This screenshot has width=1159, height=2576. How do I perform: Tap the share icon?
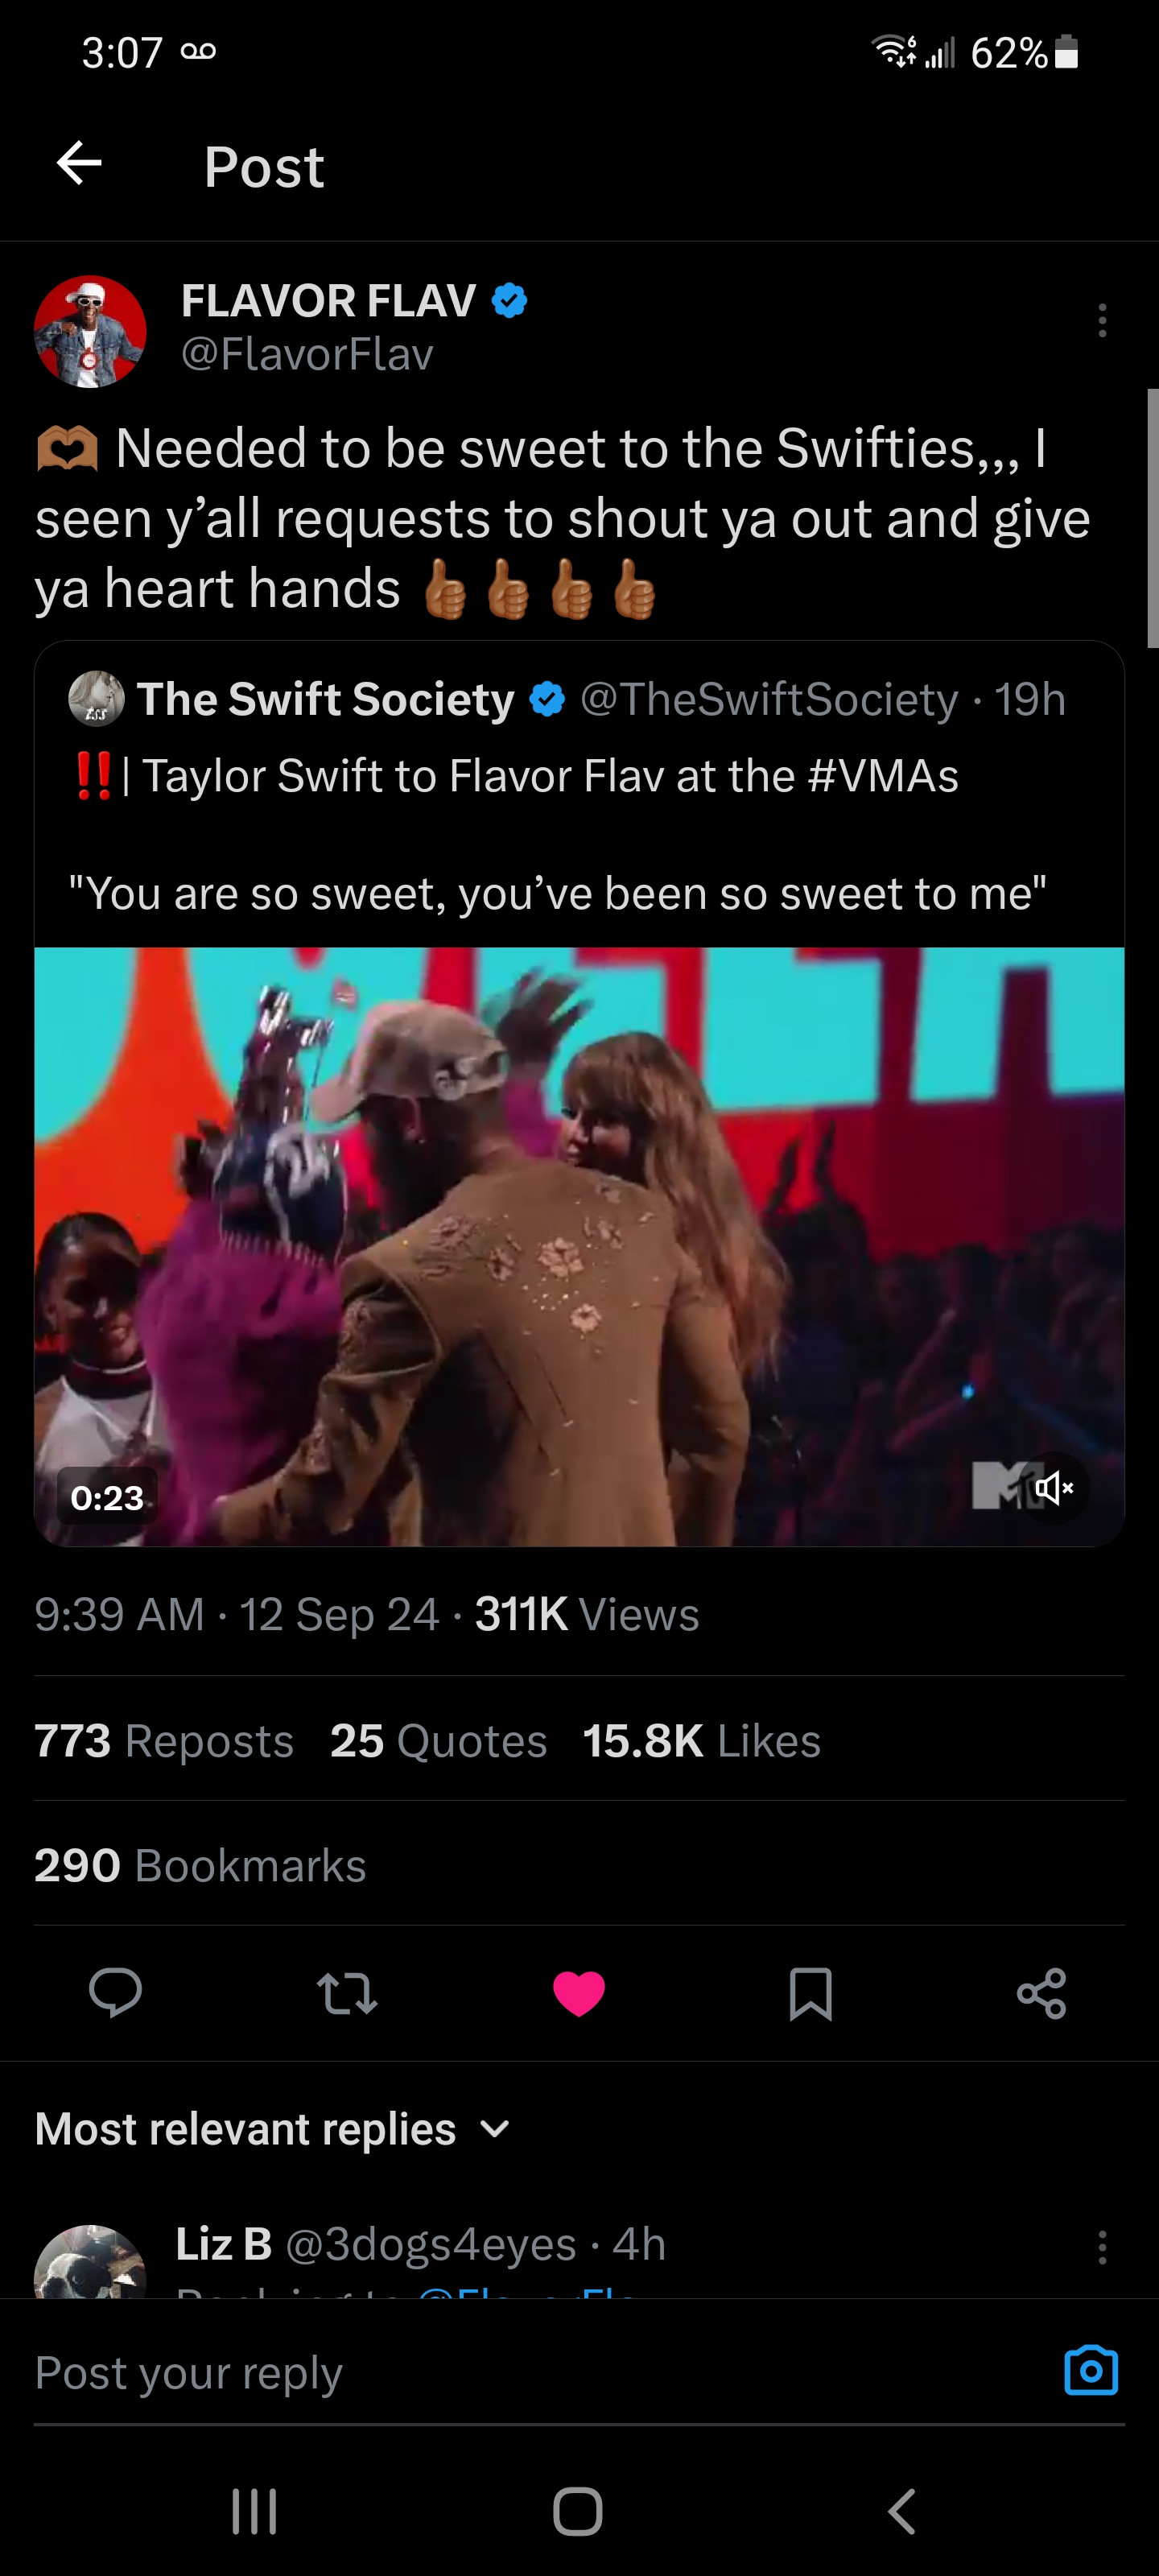(1042, 1992)
